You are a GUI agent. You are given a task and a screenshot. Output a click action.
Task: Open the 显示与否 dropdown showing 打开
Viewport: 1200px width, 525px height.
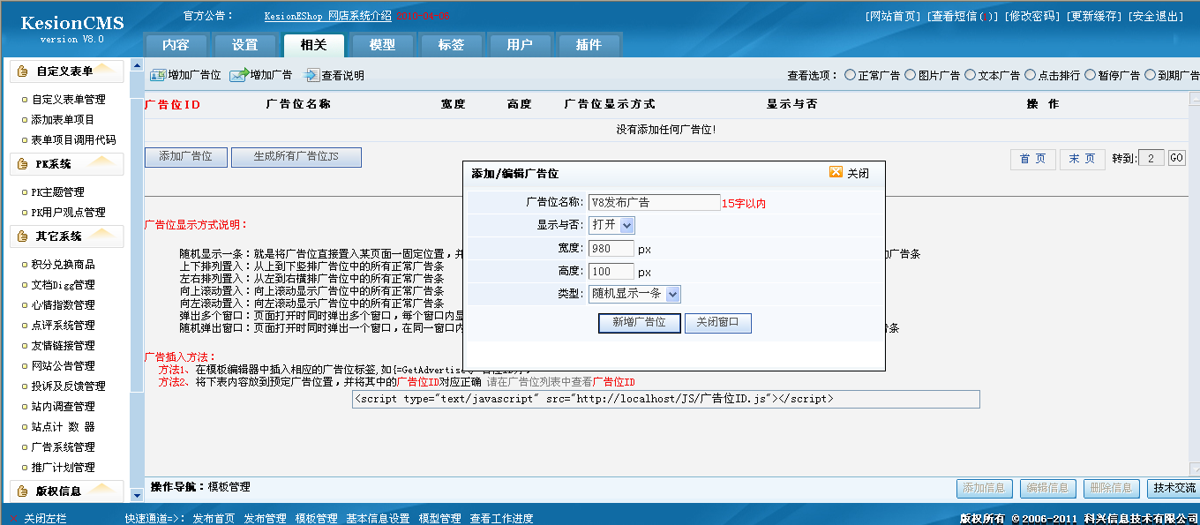pyautogui.click(x=612, y=225)
